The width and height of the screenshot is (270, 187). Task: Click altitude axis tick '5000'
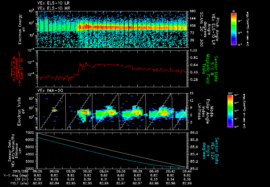30,147
